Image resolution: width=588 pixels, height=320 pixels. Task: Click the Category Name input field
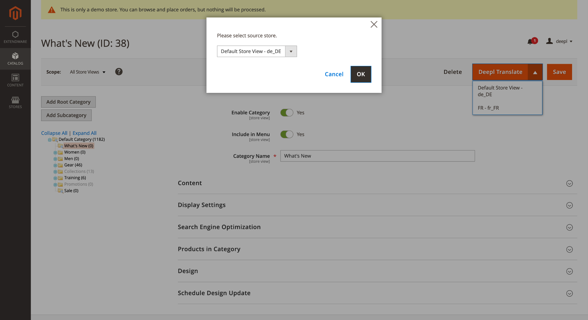coord(377,156)
